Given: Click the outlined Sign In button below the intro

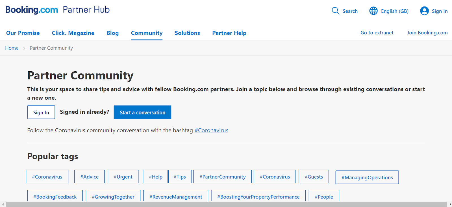Looking at the screenshot, I should coord(41,112).
